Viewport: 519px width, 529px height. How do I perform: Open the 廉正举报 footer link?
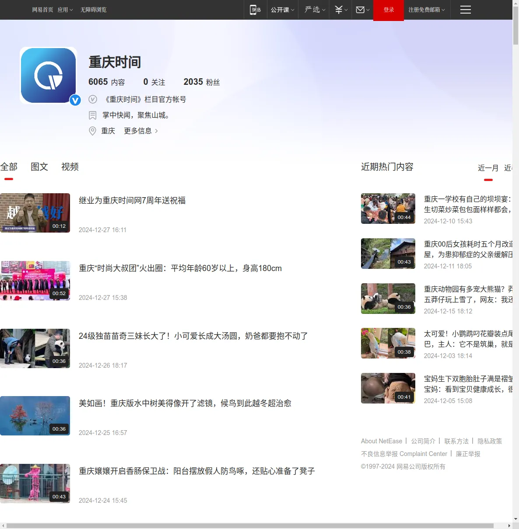pyautogui.click(x=468, y=454)
